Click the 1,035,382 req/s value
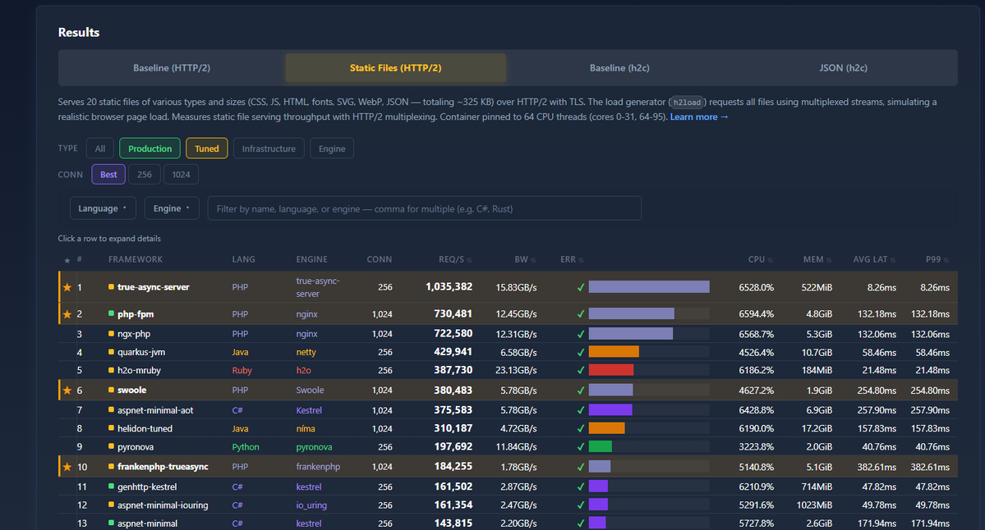 coord(449,286)
